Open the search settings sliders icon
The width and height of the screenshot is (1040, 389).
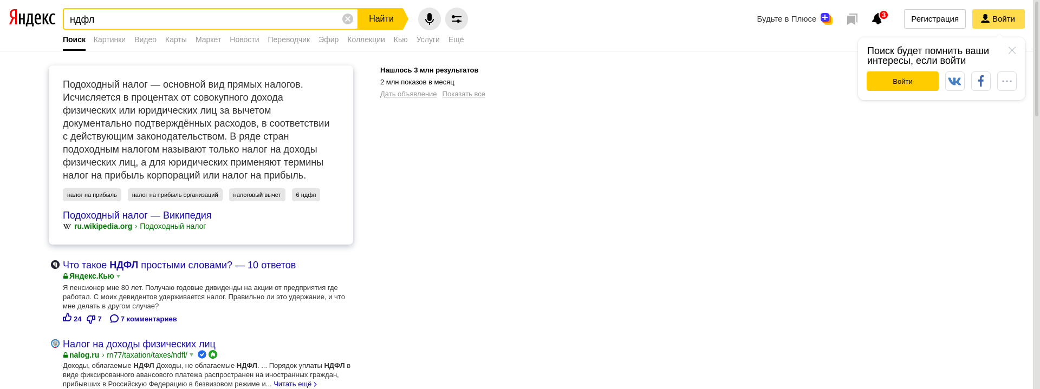point(457,19)
